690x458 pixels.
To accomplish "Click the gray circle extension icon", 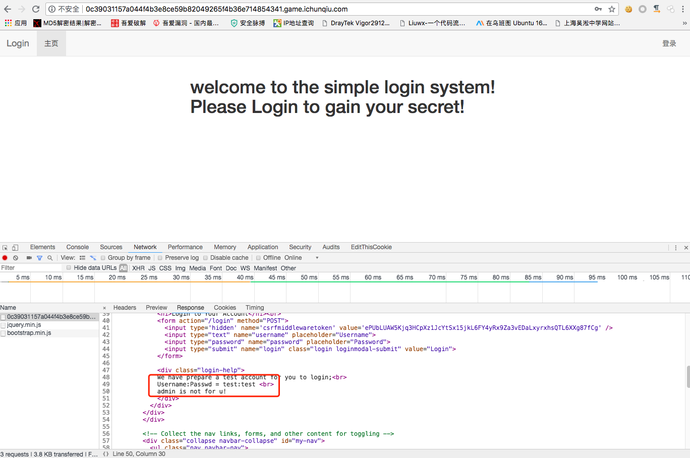I will [x=643, y=9].
